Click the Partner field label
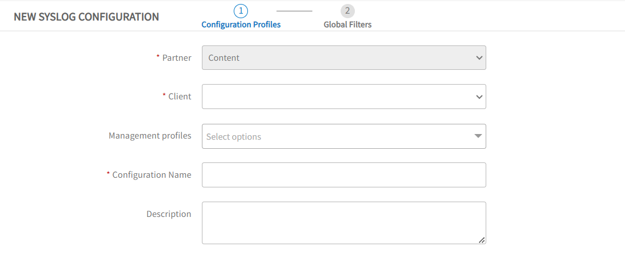The width and height of the screenshot is (625, 276). [x=176, y=58]
